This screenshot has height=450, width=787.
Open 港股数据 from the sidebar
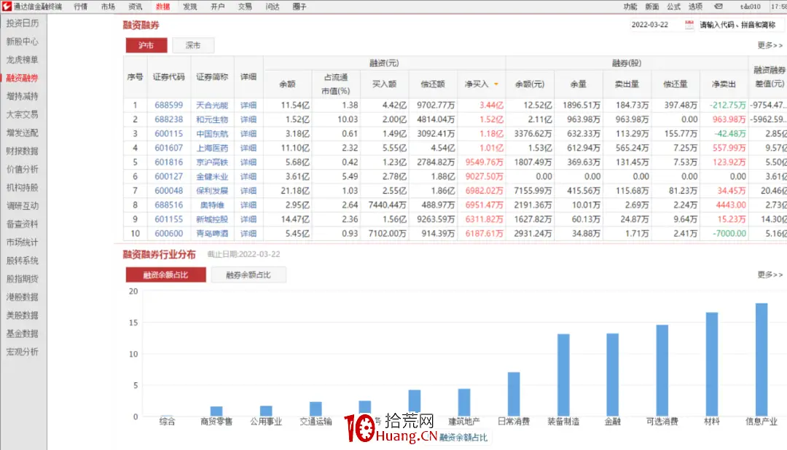click(23, 297)
